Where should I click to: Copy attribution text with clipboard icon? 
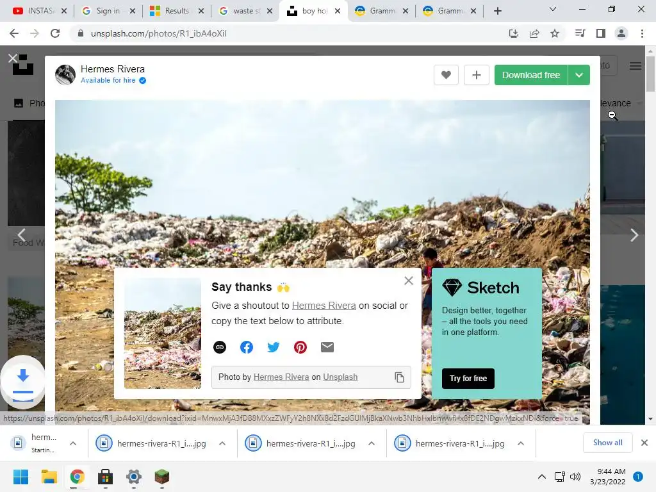pos(399,377)
